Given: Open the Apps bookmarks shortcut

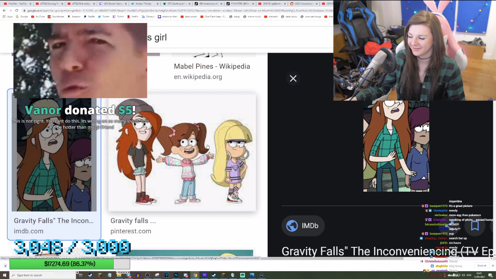Looking at the screenshot, I should 8,17.
